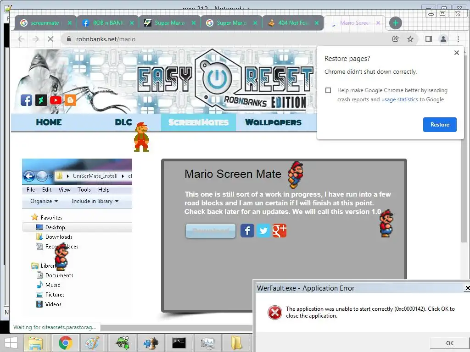Open the Chrome three-dot menu
The image size is (470, 352).
click(458, 39)
